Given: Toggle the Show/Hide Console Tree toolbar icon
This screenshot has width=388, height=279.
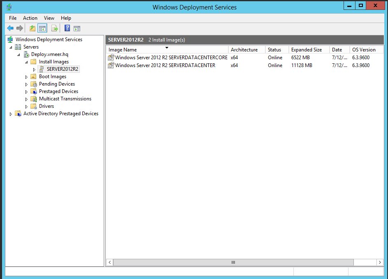Looking at the screenshot, I should (44, 28).
